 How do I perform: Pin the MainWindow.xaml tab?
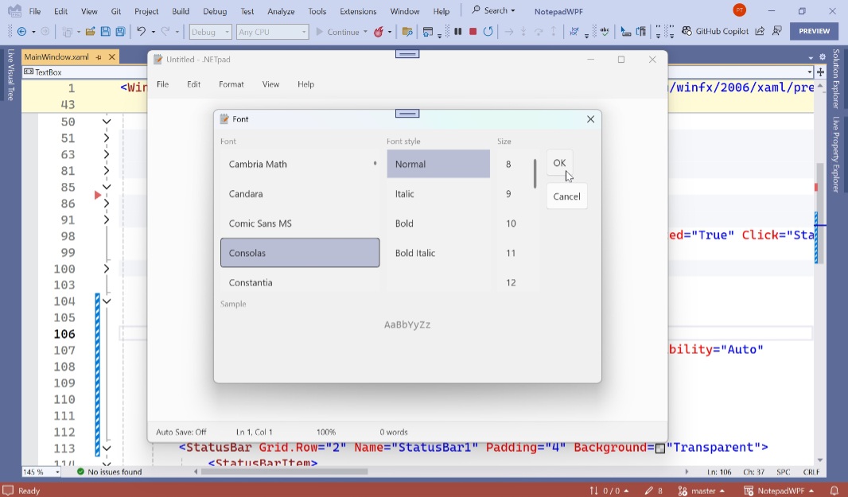[x=99, y=56]
